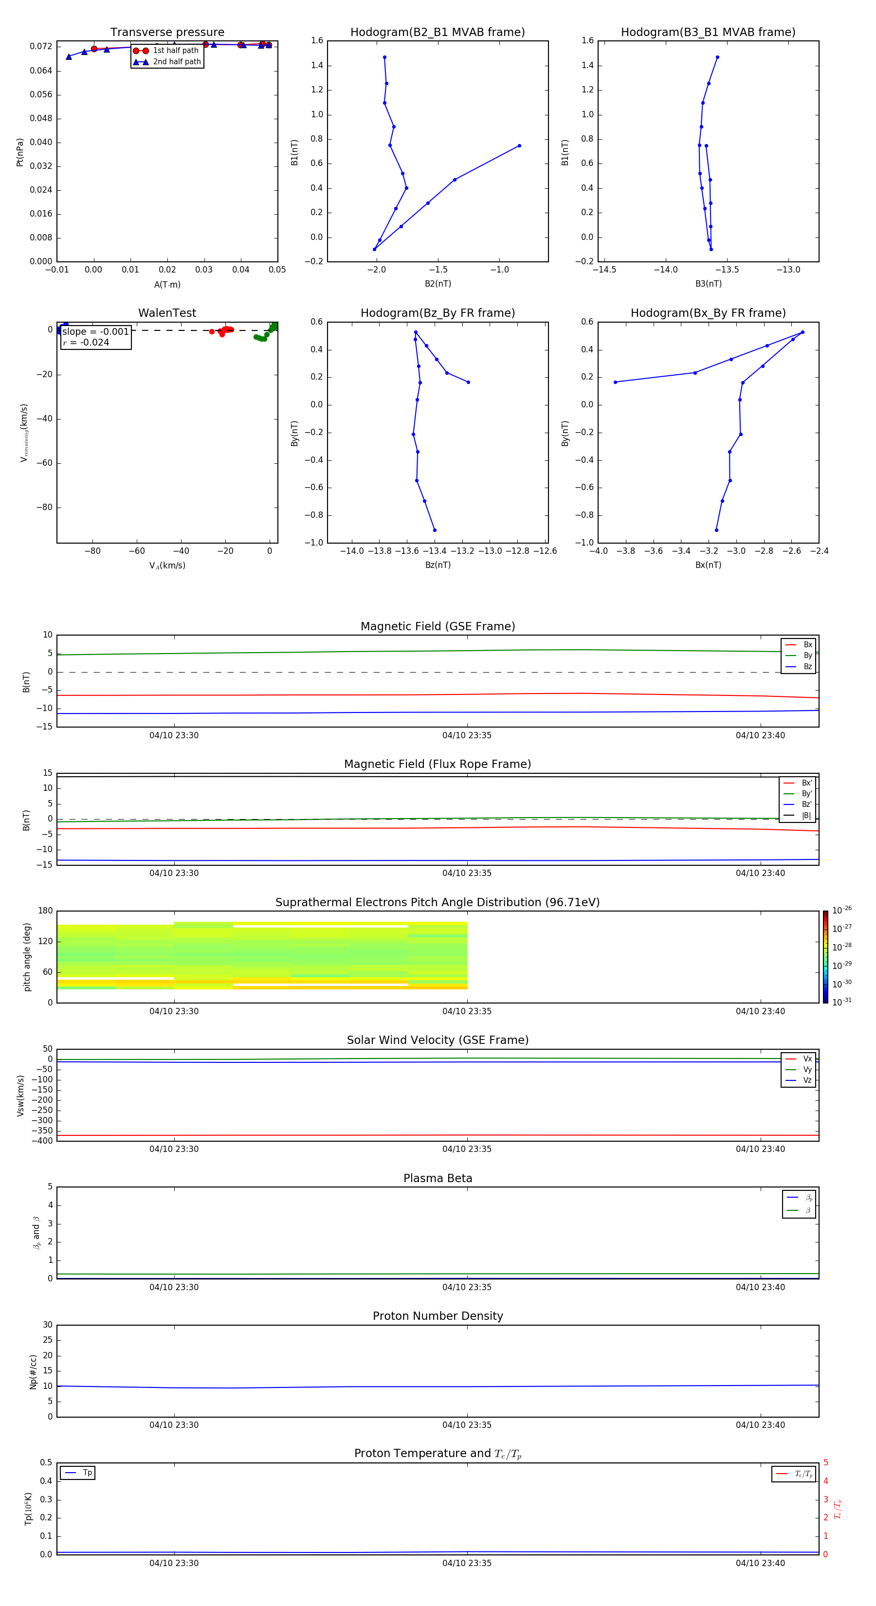Click 'Vsw(km/s)' axis label
The height and width of the screenshot is (1606, 876).
20,1095
